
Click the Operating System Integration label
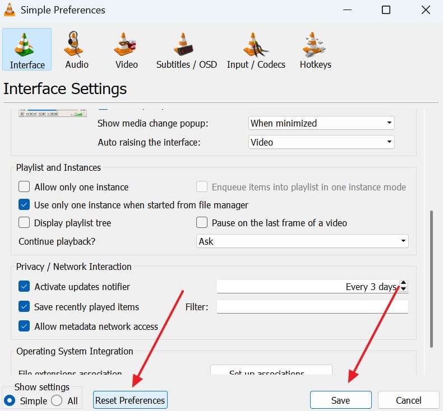click(75, 351)
